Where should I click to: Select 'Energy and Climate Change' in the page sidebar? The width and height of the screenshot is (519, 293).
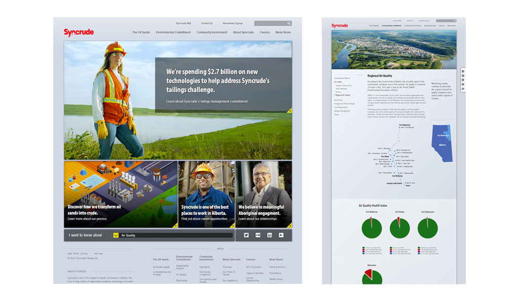click(x=344, y=103)
